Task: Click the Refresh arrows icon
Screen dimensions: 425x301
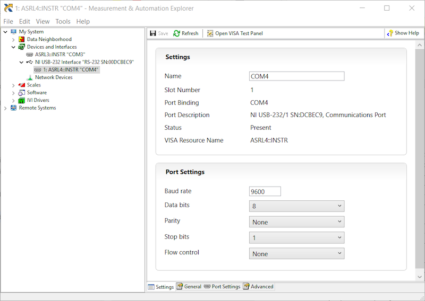Action: coord(177,33)
